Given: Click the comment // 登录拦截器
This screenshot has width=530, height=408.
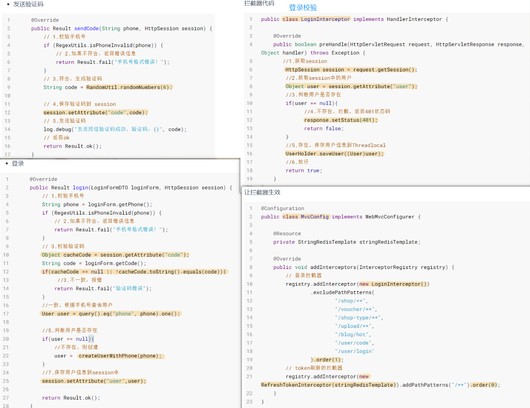Looking at the screenshot, I should click(304, 275).
